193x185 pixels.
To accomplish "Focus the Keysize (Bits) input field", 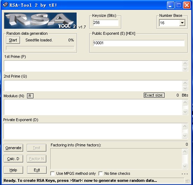I will (x=106, y=23).
